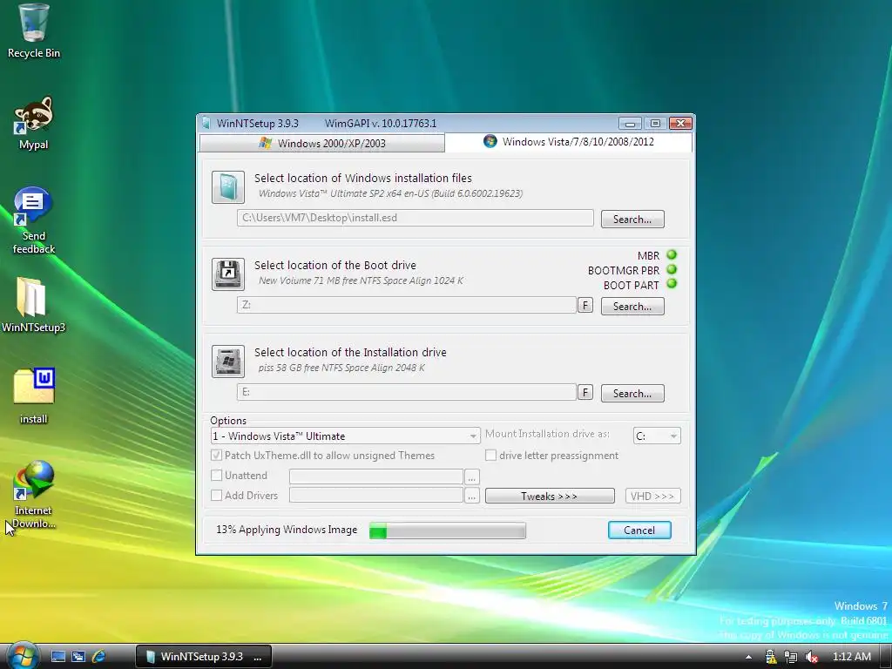This screenshot has height=669, width=892.
Task: Click the Installation drive E: path field
Action: pos(407,392)
